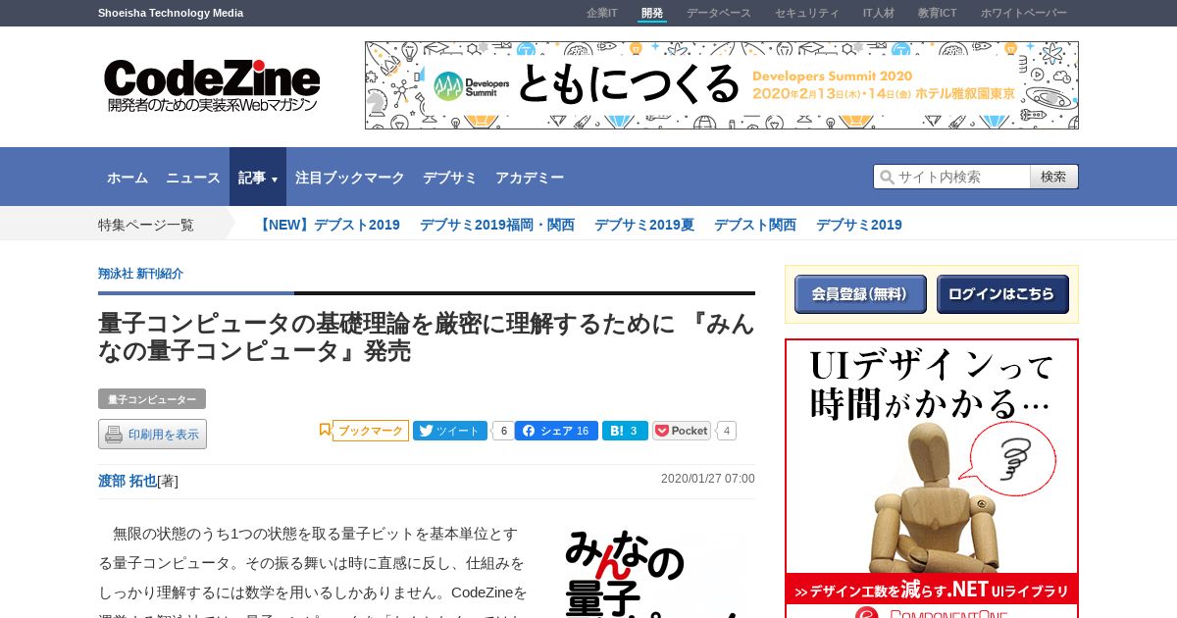Switch to the 教育ICT tab

click(938, 13)
